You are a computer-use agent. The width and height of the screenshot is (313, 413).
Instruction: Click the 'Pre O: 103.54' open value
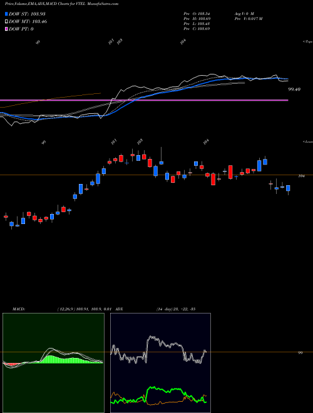(197, 13)
